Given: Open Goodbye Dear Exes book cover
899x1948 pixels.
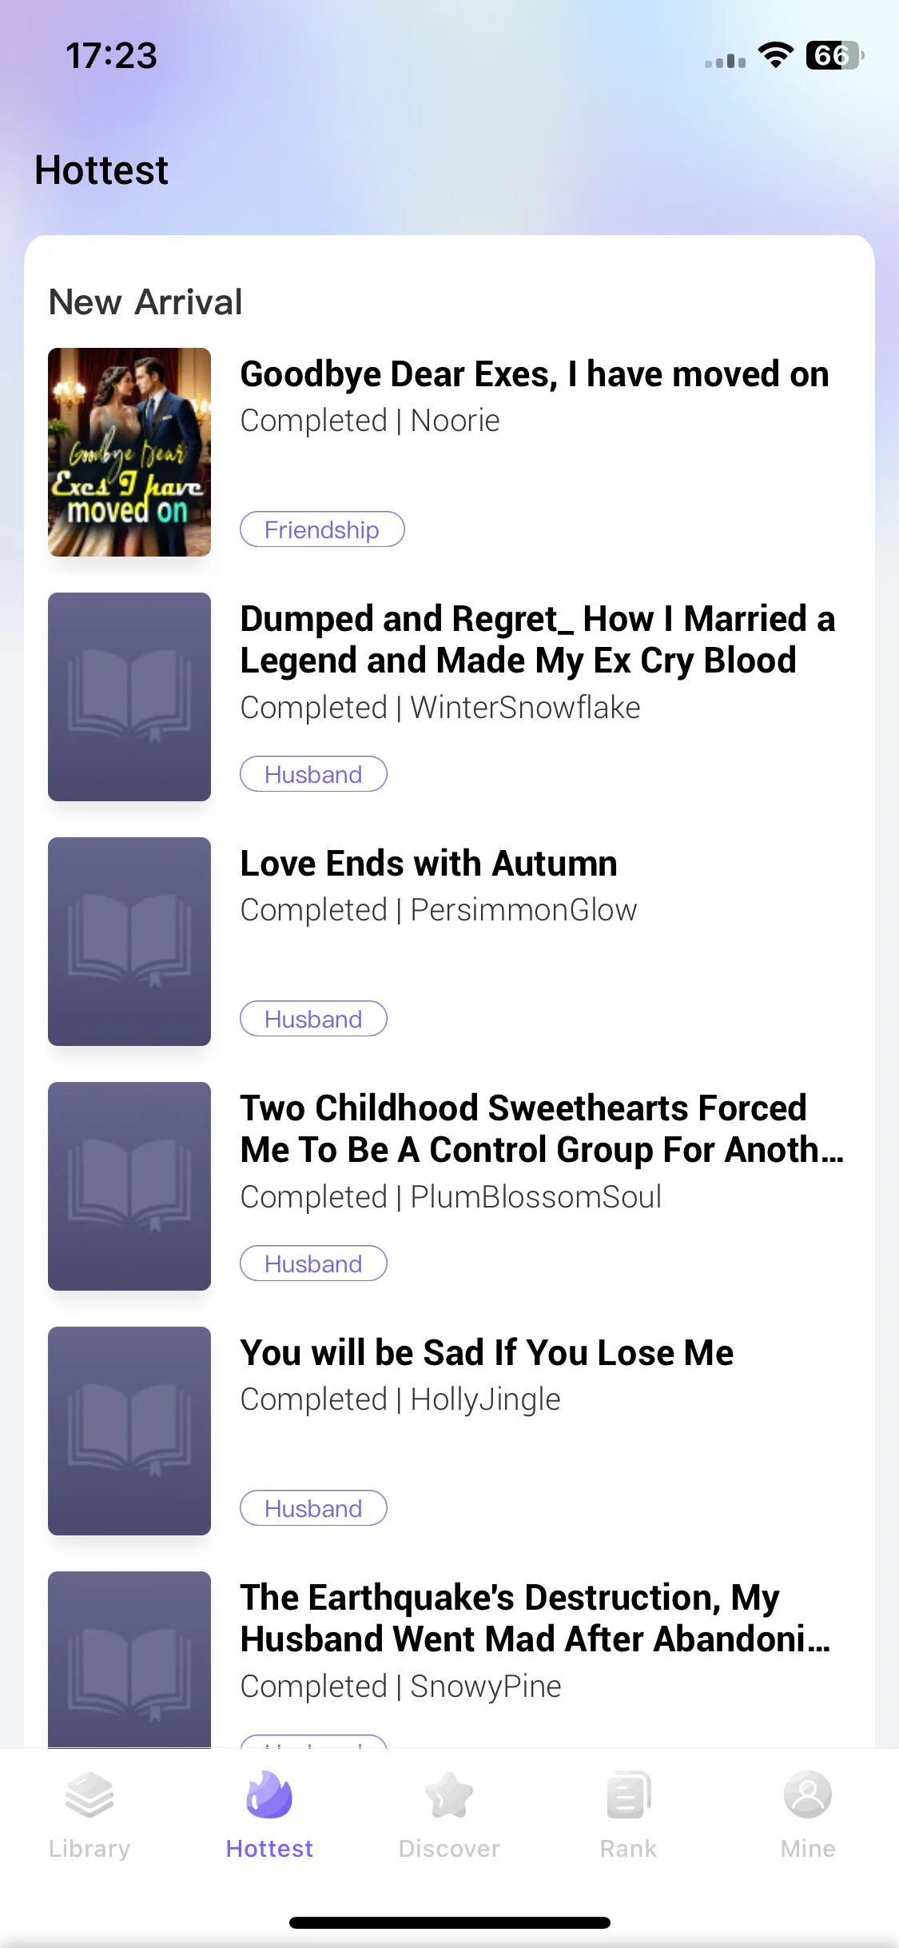Looking at the screenshot, I should click(129, 452).
